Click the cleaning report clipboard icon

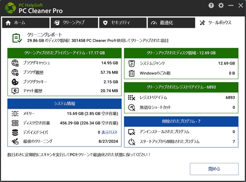tap(17, 38)
